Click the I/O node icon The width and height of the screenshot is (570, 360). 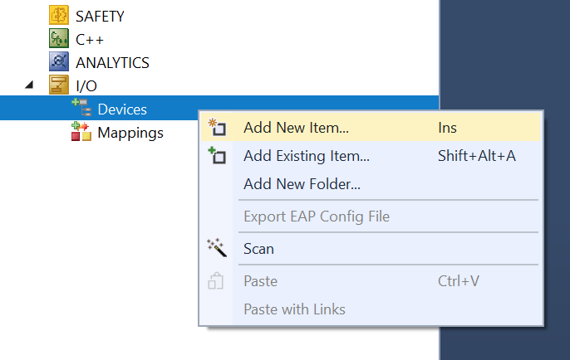pos(58,85)
